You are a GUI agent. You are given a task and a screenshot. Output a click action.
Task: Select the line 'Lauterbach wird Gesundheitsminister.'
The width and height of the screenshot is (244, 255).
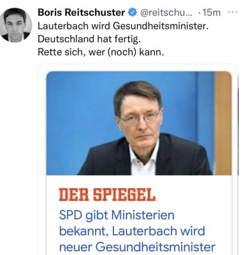pos(123,26)
